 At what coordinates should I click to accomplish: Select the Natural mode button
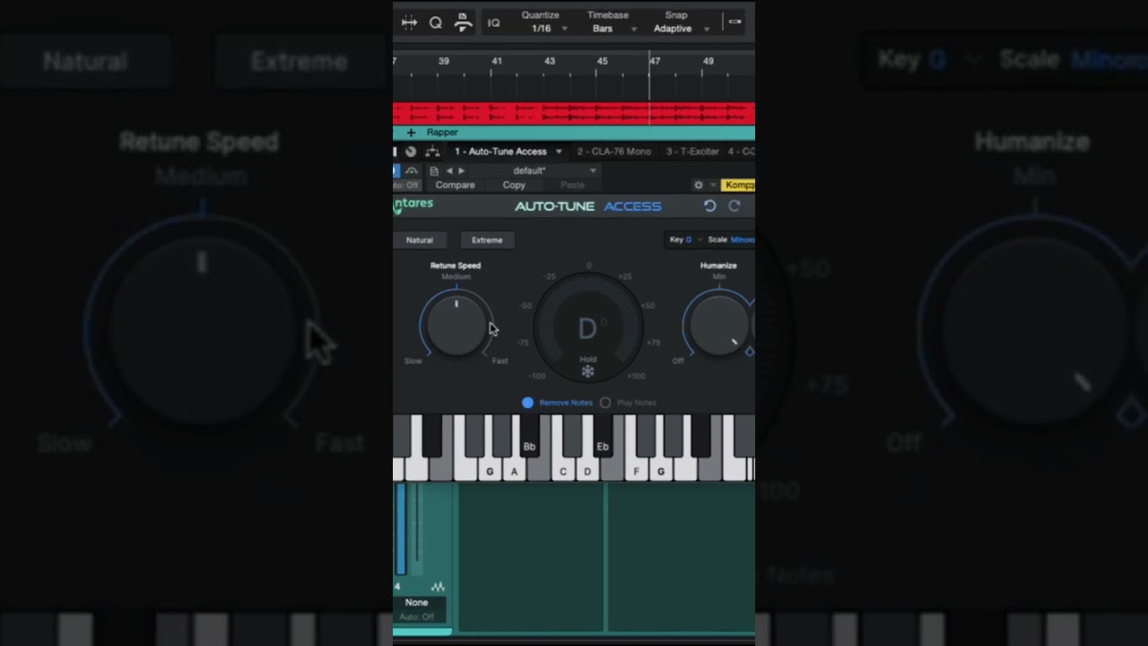tap(419, 240)
